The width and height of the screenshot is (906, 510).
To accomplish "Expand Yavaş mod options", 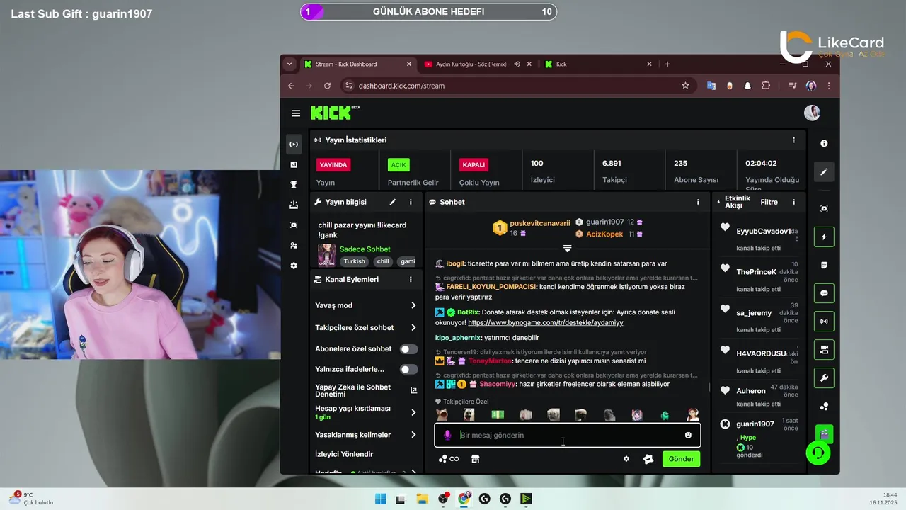I will tap(413, 305).
